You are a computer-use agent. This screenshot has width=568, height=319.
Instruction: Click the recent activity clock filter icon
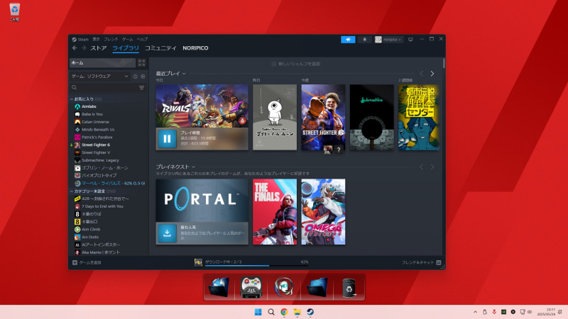(135, 77)
